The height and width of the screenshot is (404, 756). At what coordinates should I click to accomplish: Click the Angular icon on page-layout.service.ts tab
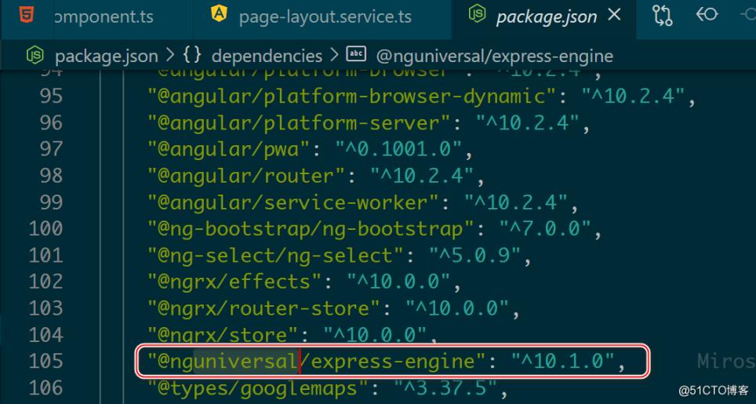[219, 14]
